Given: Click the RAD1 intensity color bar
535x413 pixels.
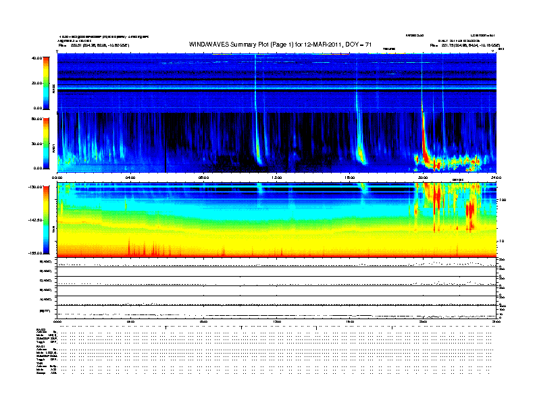Looking at the screenshot, I should tap(46, 144).
